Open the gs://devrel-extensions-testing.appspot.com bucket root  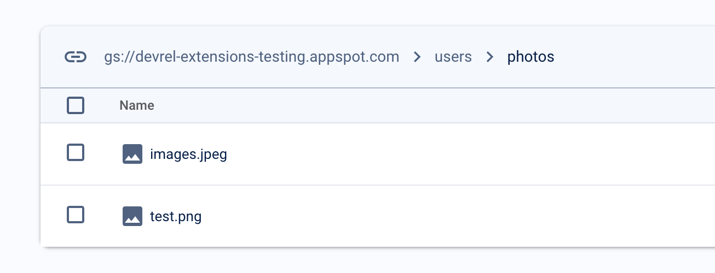pos(252,57)
